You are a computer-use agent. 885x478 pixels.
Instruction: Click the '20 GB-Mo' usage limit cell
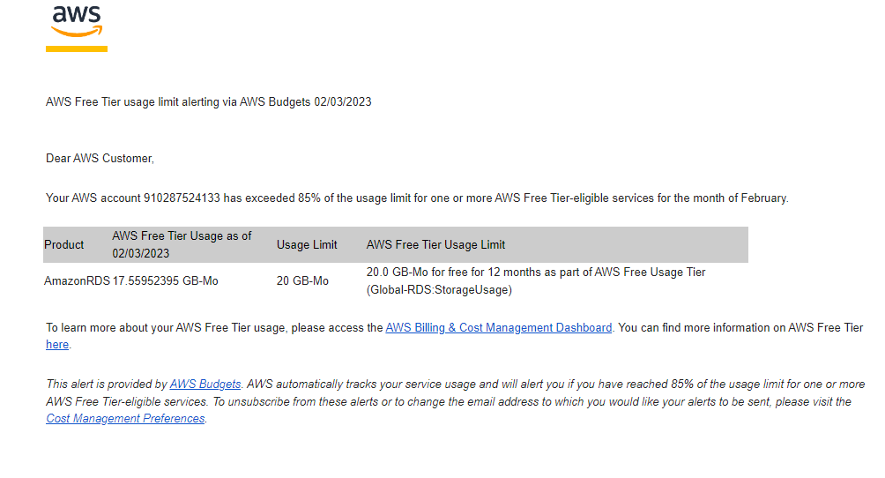tap(302, 280)
